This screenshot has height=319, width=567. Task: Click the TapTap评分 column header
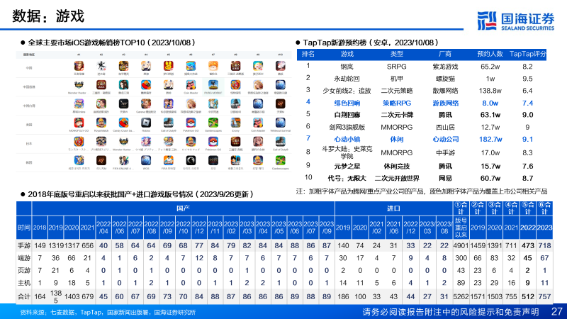coord(527,55)
